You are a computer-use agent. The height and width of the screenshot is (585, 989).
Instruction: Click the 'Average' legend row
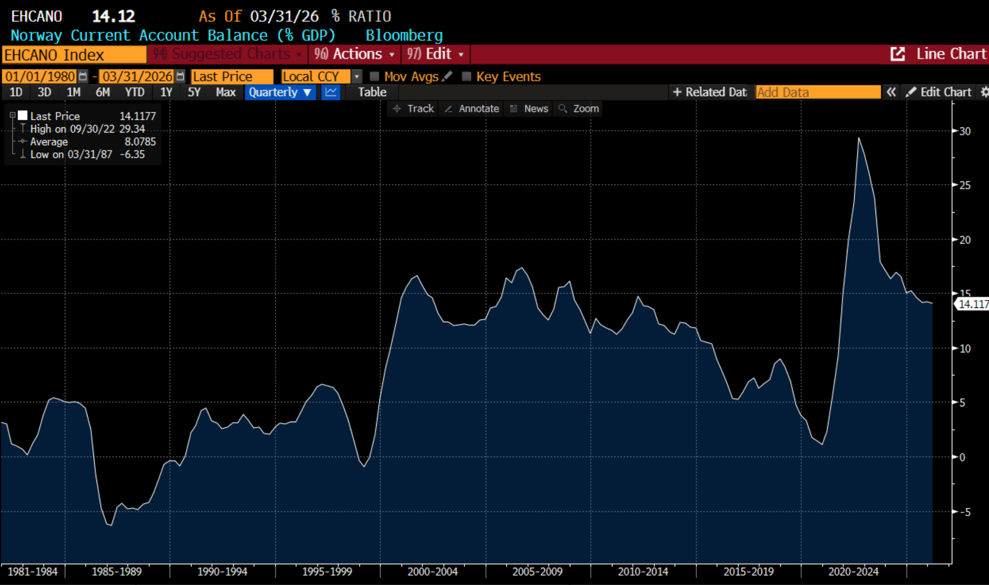point(88,141)
